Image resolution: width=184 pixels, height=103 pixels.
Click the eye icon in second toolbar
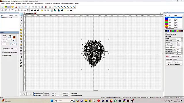(x=68, y=10)
